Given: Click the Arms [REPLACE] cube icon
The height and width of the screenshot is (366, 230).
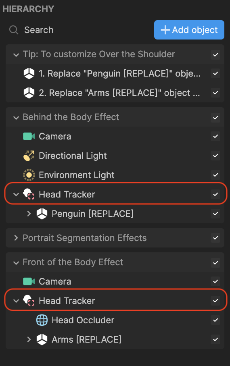Looking at the screenshot, I should tap(42, 339).
